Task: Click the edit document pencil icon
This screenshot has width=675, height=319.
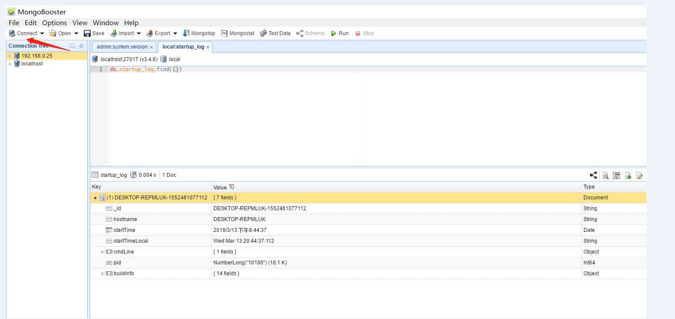Action: point(639,176)
